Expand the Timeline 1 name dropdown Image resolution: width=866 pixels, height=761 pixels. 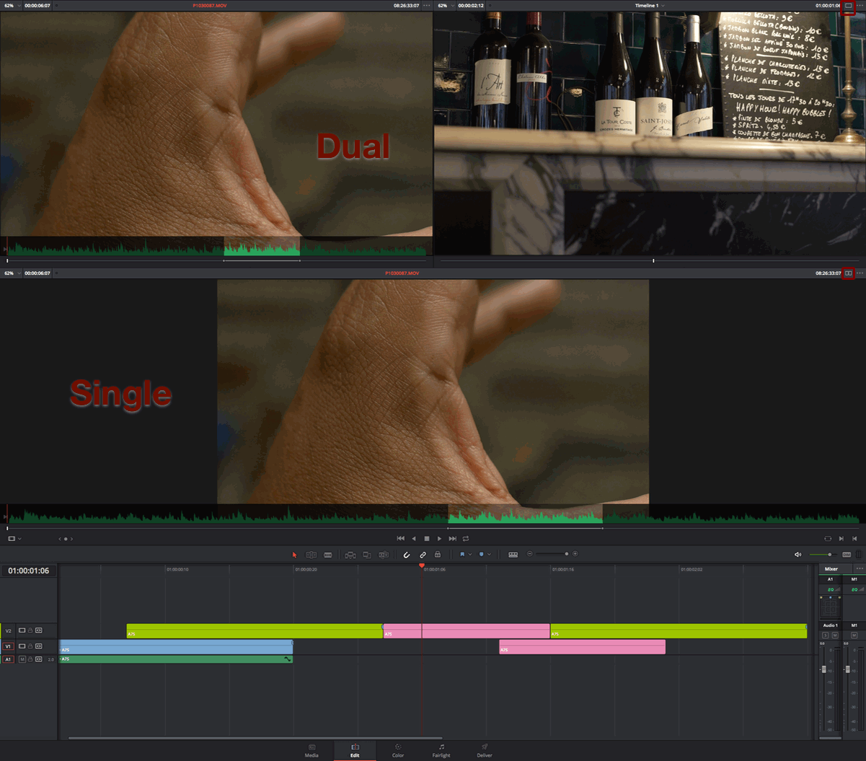[663, 6]
